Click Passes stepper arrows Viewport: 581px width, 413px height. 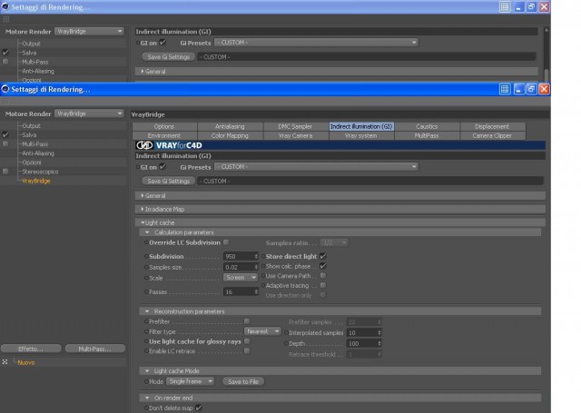[256, 292]
